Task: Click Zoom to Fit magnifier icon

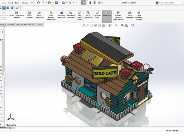Action: 84,25
